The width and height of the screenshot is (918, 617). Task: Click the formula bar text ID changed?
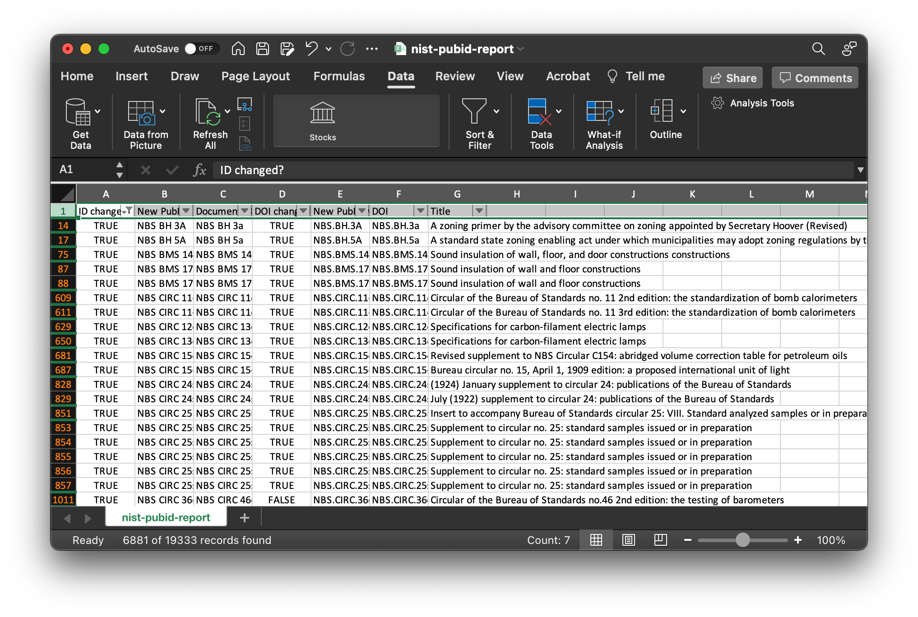[x=252, y=170]
